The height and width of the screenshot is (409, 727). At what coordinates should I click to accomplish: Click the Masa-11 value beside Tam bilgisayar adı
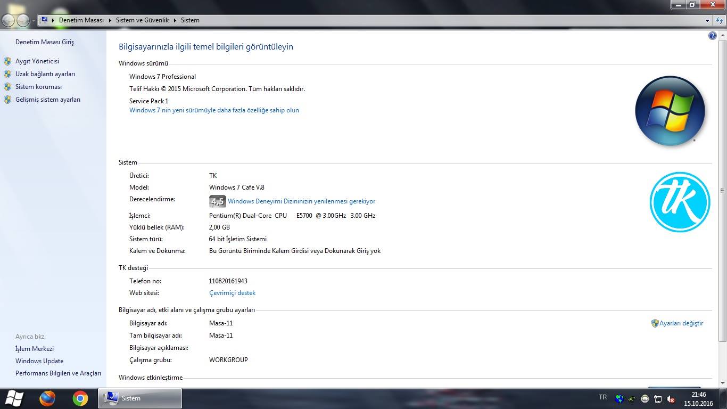coord(221,336)
